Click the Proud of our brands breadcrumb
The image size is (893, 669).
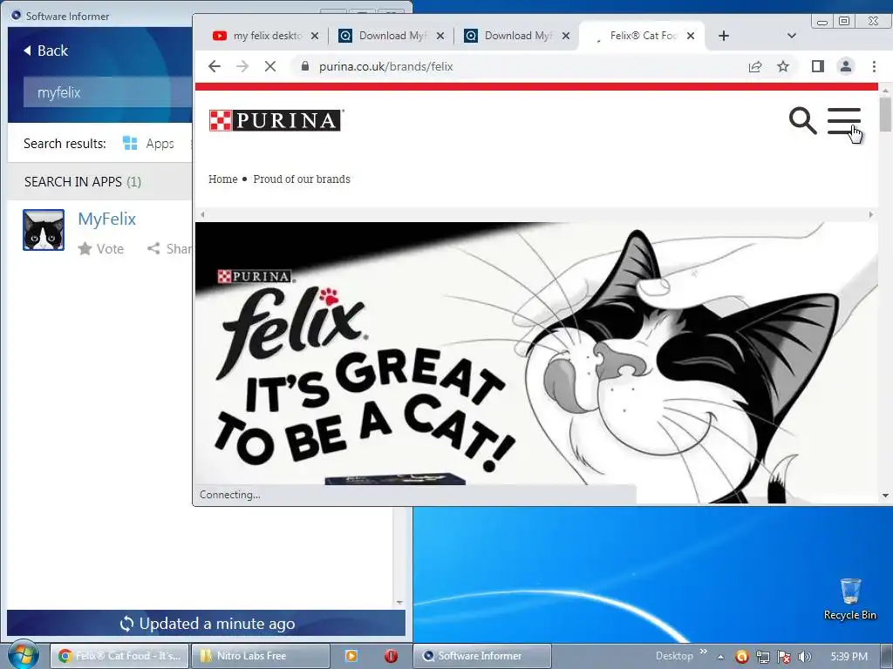(x=302, y=179)
